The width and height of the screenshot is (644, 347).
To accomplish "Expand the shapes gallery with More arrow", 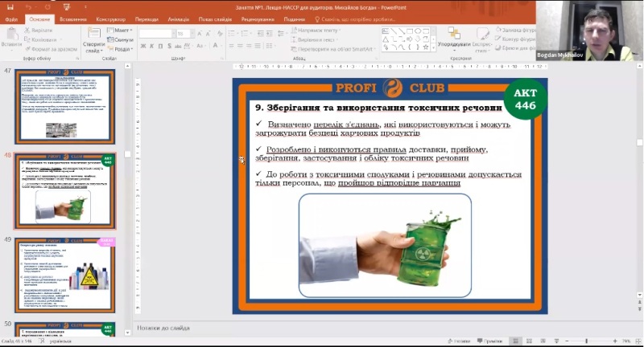I will [433, 48].
